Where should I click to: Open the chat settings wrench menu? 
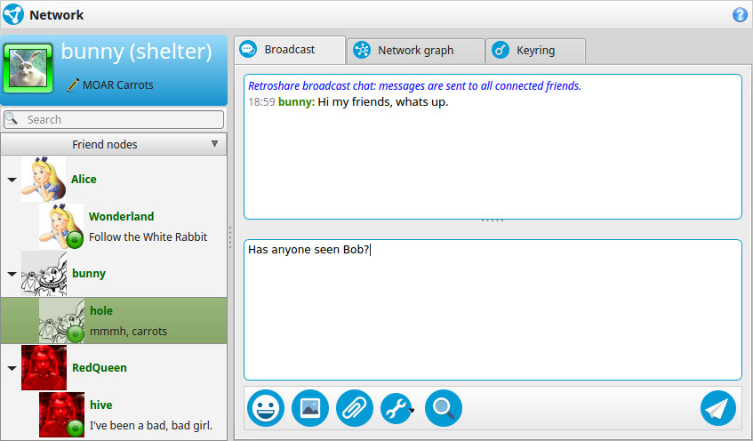tap(397, 408)
